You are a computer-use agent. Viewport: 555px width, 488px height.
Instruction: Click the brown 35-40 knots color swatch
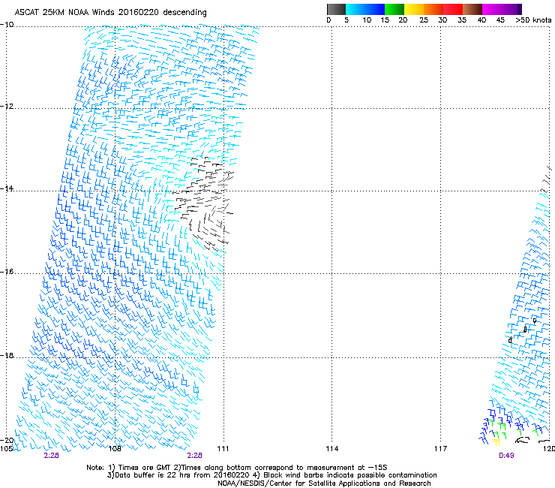(x=472, y=9)
